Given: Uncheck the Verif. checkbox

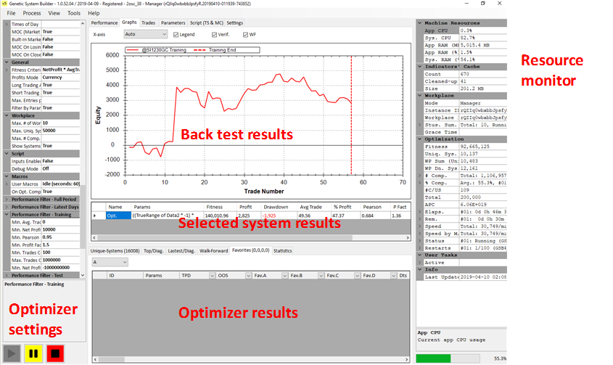Looking at the screenshot, I should click(215, 34).
